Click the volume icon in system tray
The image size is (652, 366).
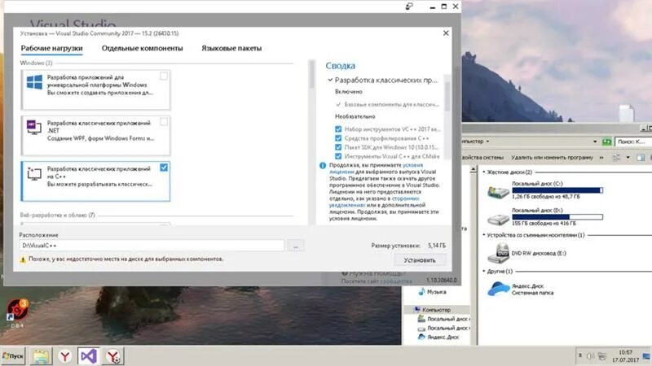click(590, 356)
